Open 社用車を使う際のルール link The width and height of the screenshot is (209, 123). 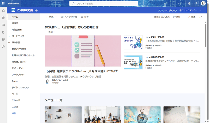pyautogui.click(x=23, y=55)
